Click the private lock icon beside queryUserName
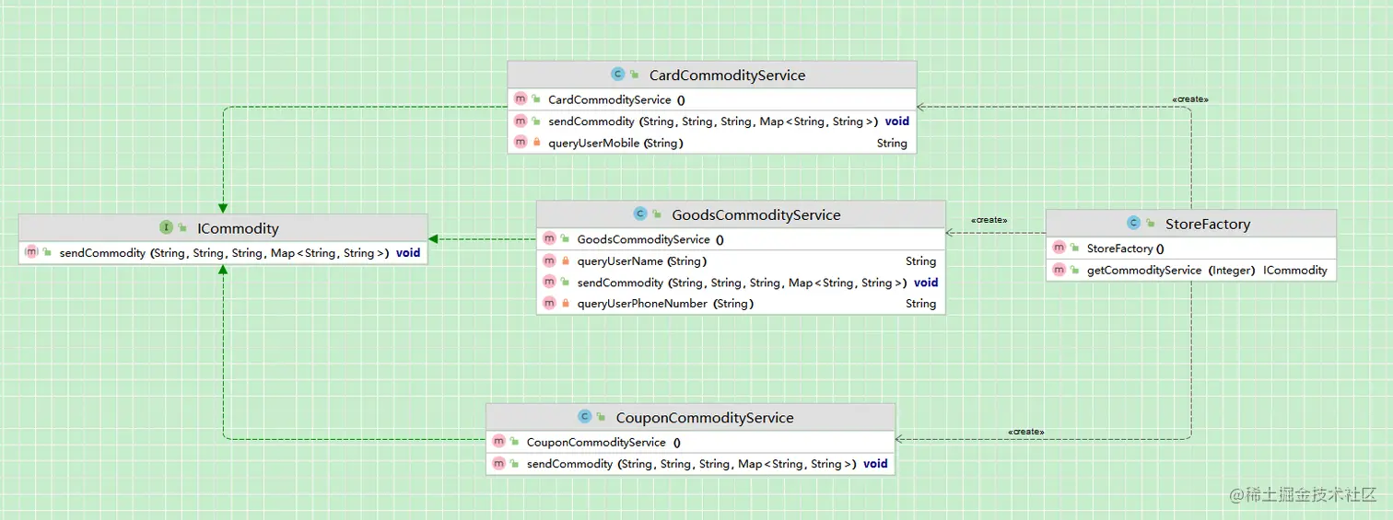This screenshot has height=520, width=1393. tap(565, 261)
